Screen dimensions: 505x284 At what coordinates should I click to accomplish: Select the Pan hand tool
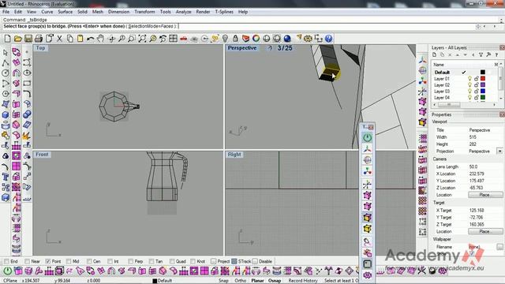tap(101, 39)
